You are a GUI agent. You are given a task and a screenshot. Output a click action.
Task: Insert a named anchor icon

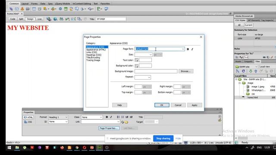(22, 9)
